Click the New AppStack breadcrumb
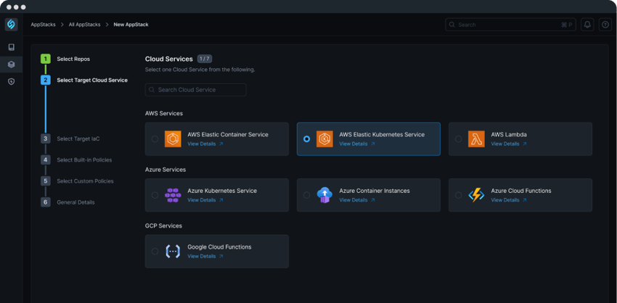This screenshot has width=617, height=303. coord(131,25)
